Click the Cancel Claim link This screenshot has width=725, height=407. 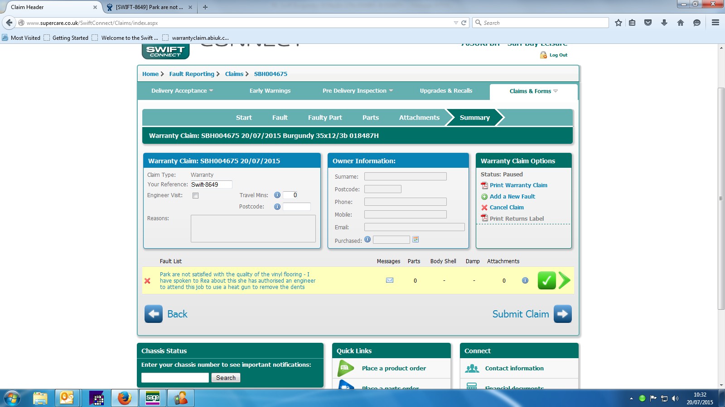click(507, 208)
